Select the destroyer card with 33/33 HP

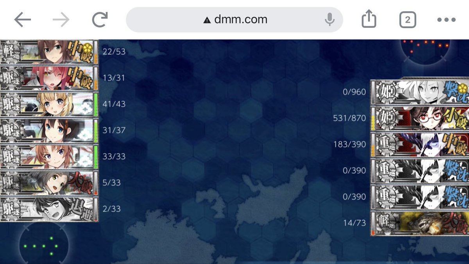49,157
